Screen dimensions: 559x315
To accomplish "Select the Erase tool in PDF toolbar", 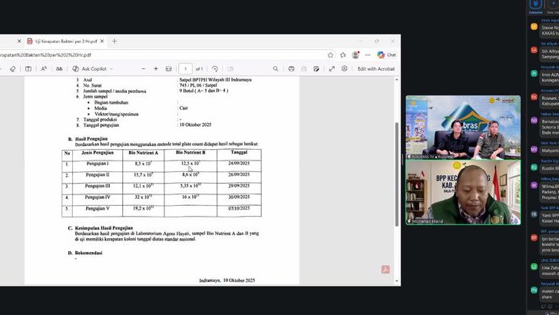I will [x=13, y=69].
